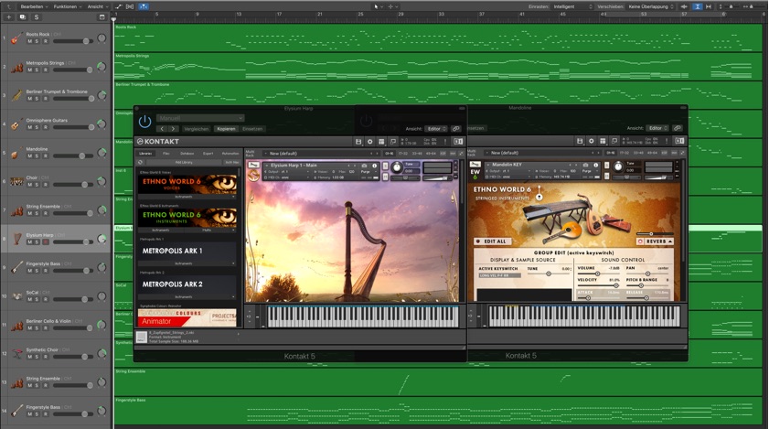Click the link icon in Elysium Harp window
The height and width of the screenshot is (429, 769).
click(x=456, y=129)
